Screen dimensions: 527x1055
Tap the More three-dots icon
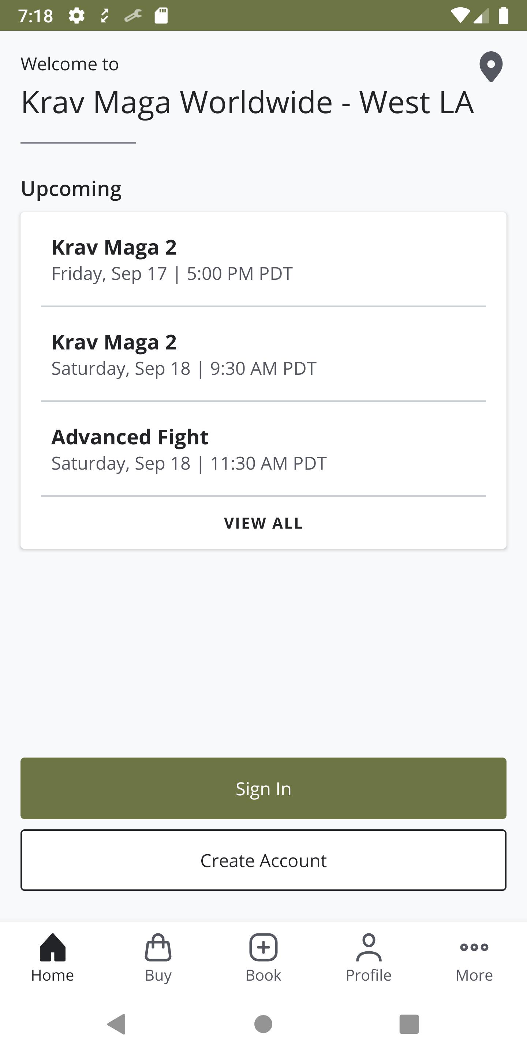click(474, 947)
